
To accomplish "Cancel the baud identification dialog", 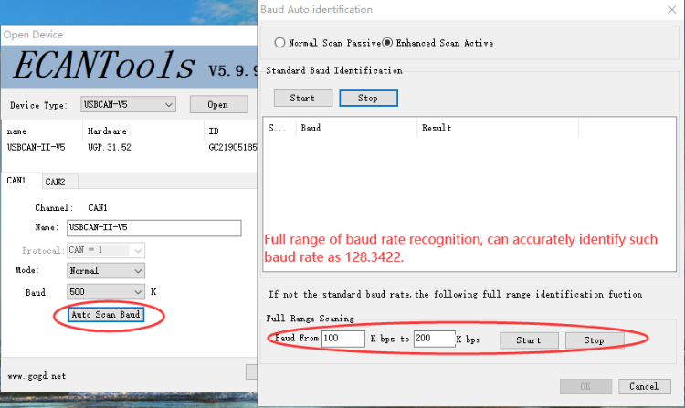I will coord(645,386).
